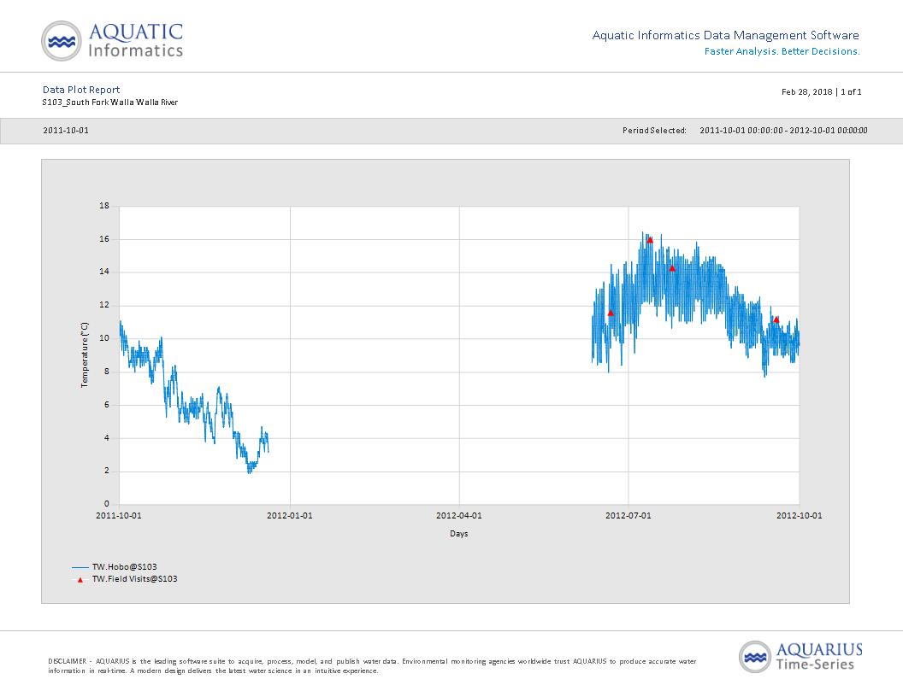Viewport: 903px width, 697px height.
Task: Click the report date Feb 28, 2018
Action: click(807, 91)
